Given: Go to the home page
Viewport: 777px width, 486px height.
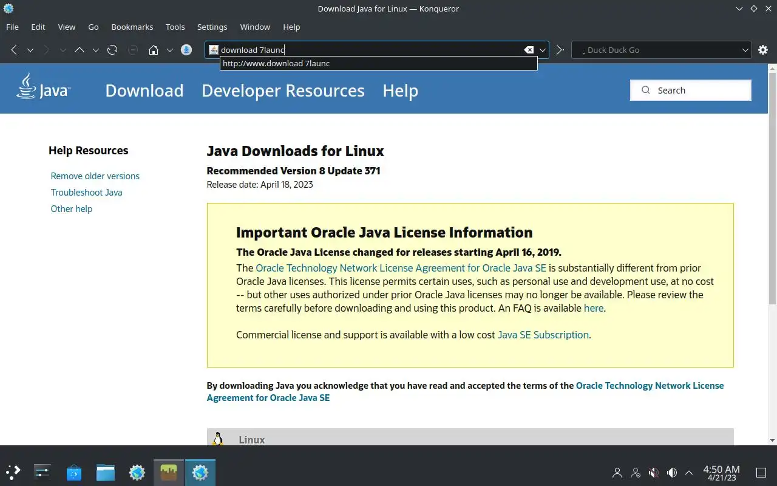Looking at the screenshot, I should click(x=154, y=50).
